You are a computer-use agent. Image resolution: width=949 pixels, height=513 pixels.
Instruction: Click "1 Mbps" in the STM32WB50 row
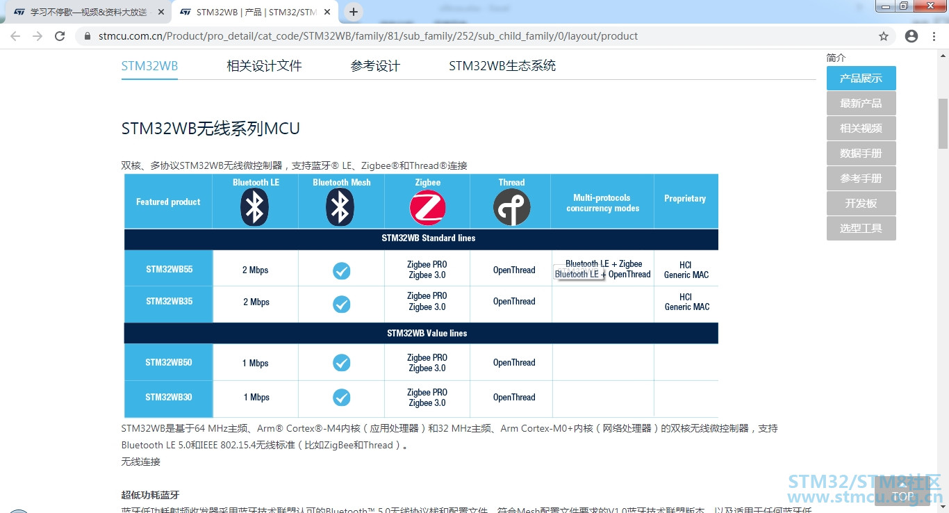point(255,363)
